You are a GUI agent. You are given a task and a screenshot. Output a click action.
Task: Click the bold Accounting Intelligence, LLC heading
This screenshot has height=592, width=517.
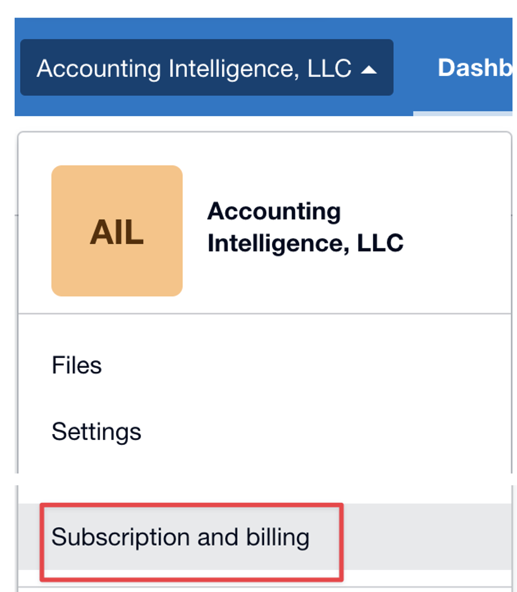coord(306,227)
